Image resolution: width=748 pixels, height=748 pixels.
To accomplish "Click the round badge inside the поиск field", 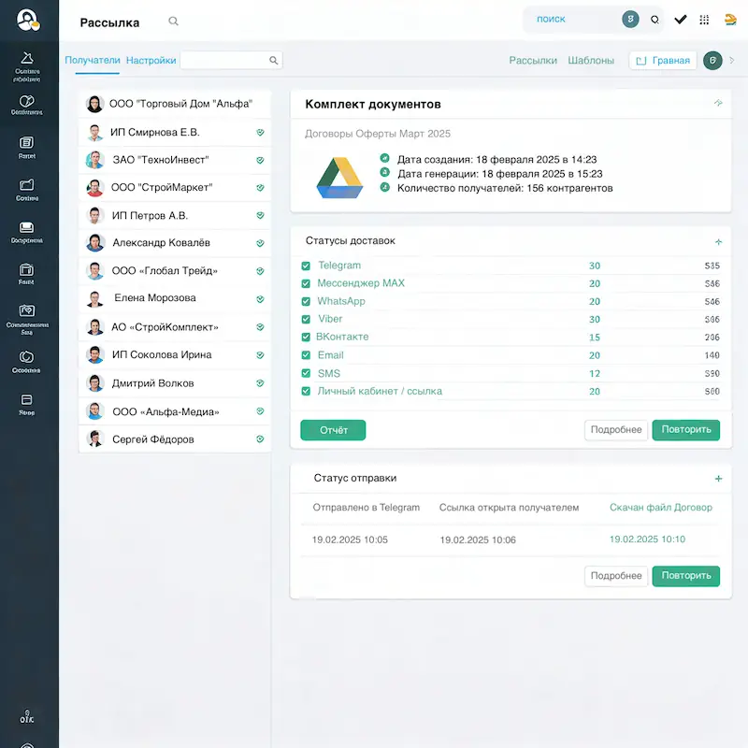I will (630, 19).
